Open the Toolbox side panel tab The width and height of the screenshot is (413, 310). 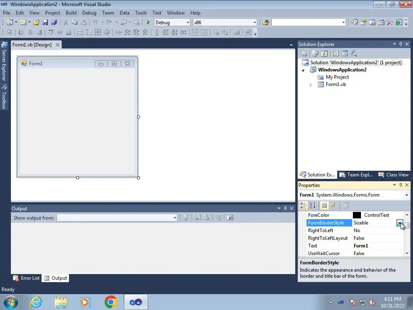(4, 96)
